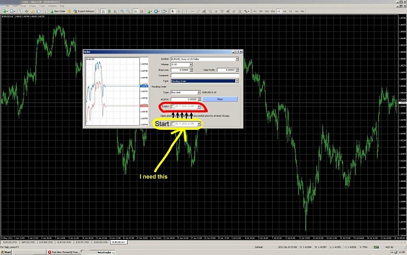Screen dimensions: 407x255
Task: Click the at price input field
Action: pyautogui.click(x=184, y=99)
